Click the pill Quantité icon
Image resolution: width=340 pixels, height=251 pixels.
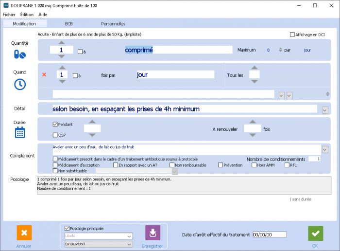pos(20,54)
